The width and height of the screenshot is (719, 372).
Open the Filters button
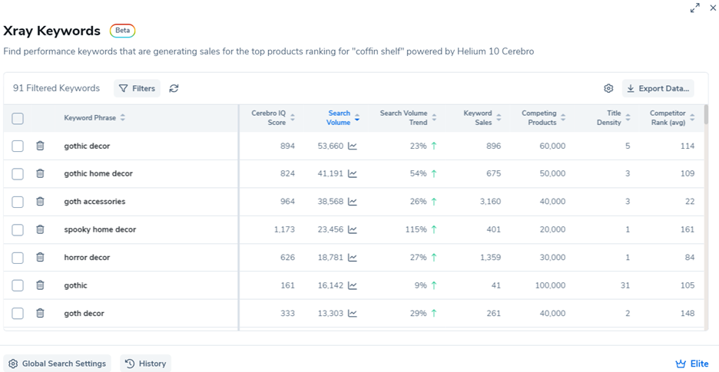pyautogui.click(x=137, y=88)
